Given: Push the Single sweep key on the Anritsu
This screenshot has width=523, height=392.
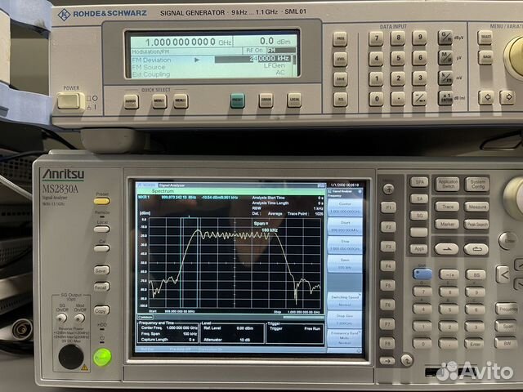Looking at the screenshot, I should (x=446, y=248).
